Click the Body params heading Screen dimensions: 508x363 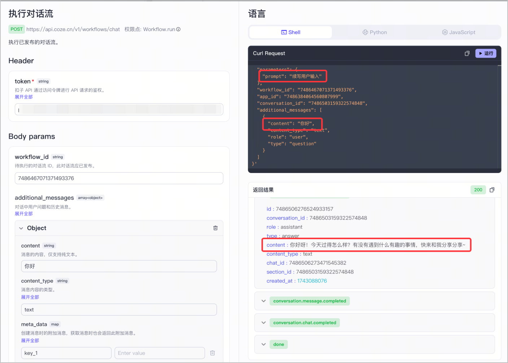tap(32, 136)
